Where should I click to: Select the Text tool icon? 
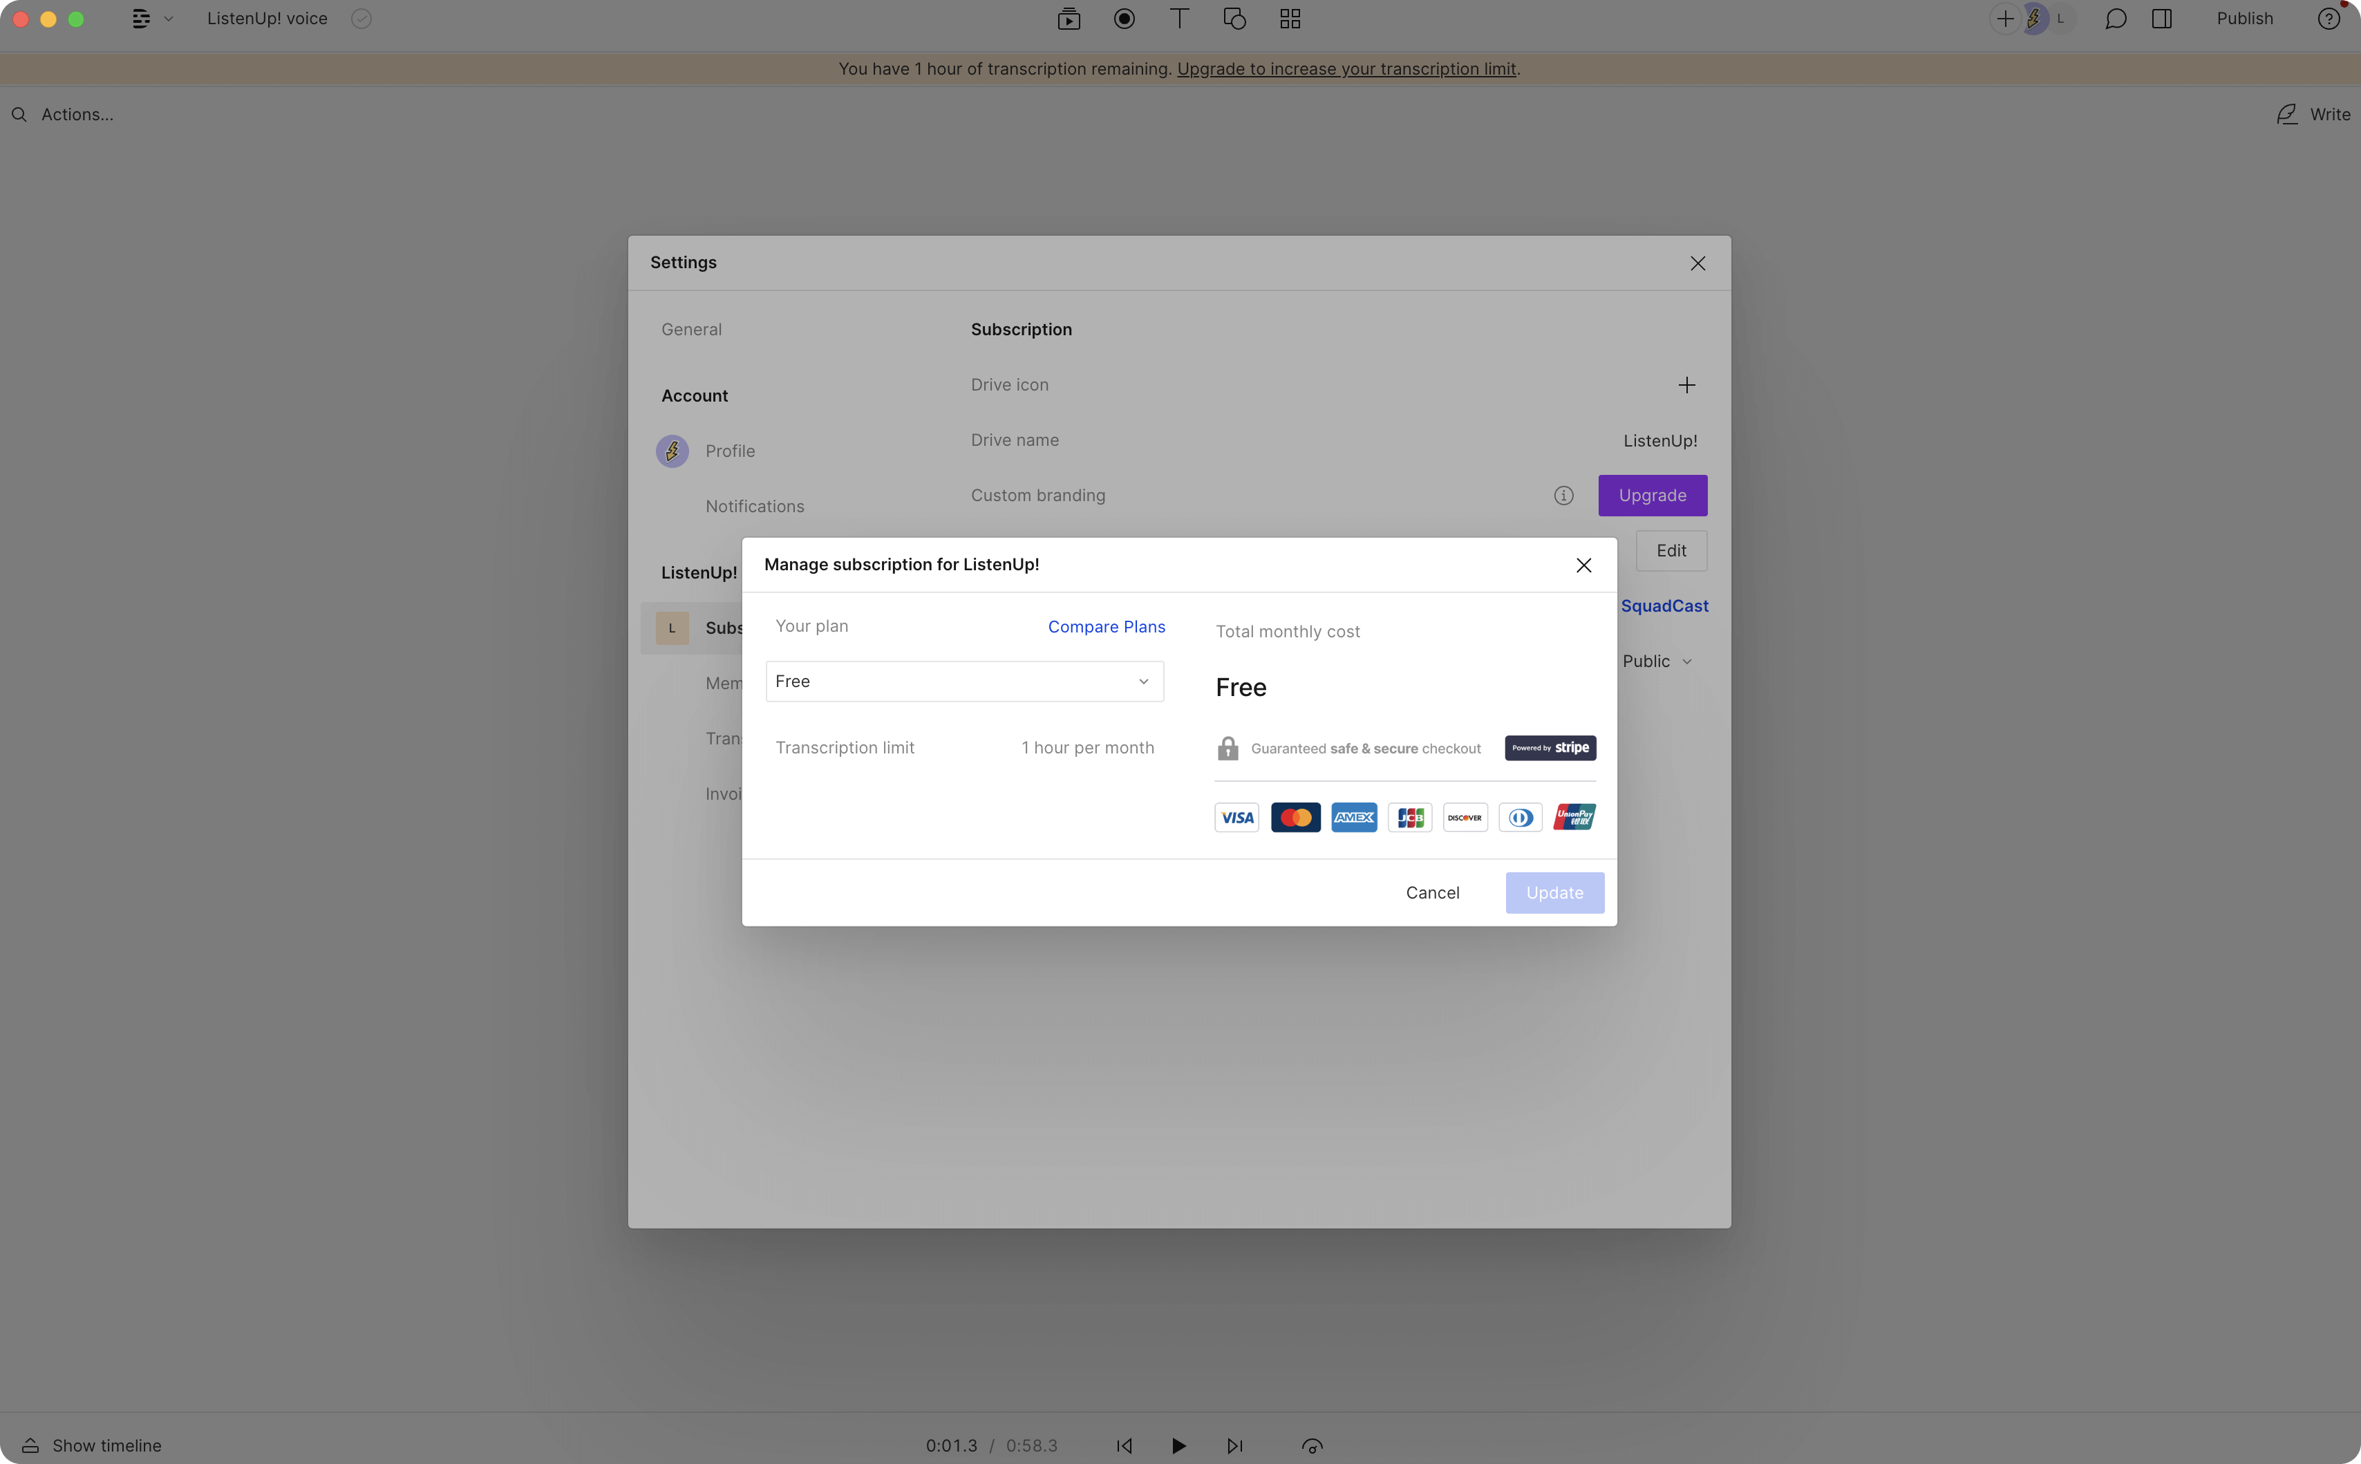point(1179,19)
